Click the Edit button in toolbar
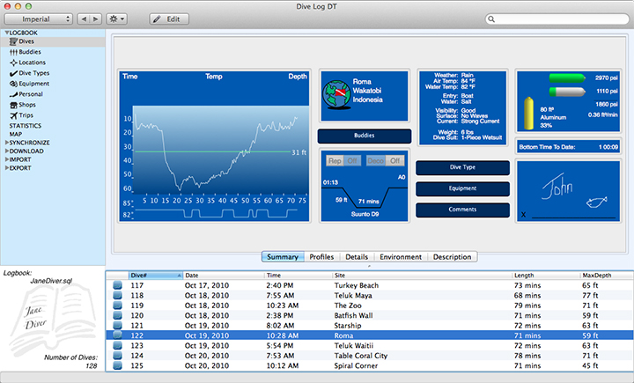 tap(168, 18)
